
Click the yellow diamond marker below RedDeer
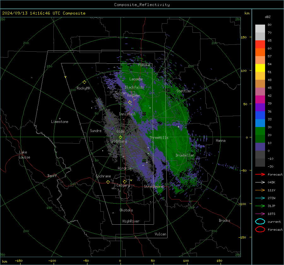point(130,102)
